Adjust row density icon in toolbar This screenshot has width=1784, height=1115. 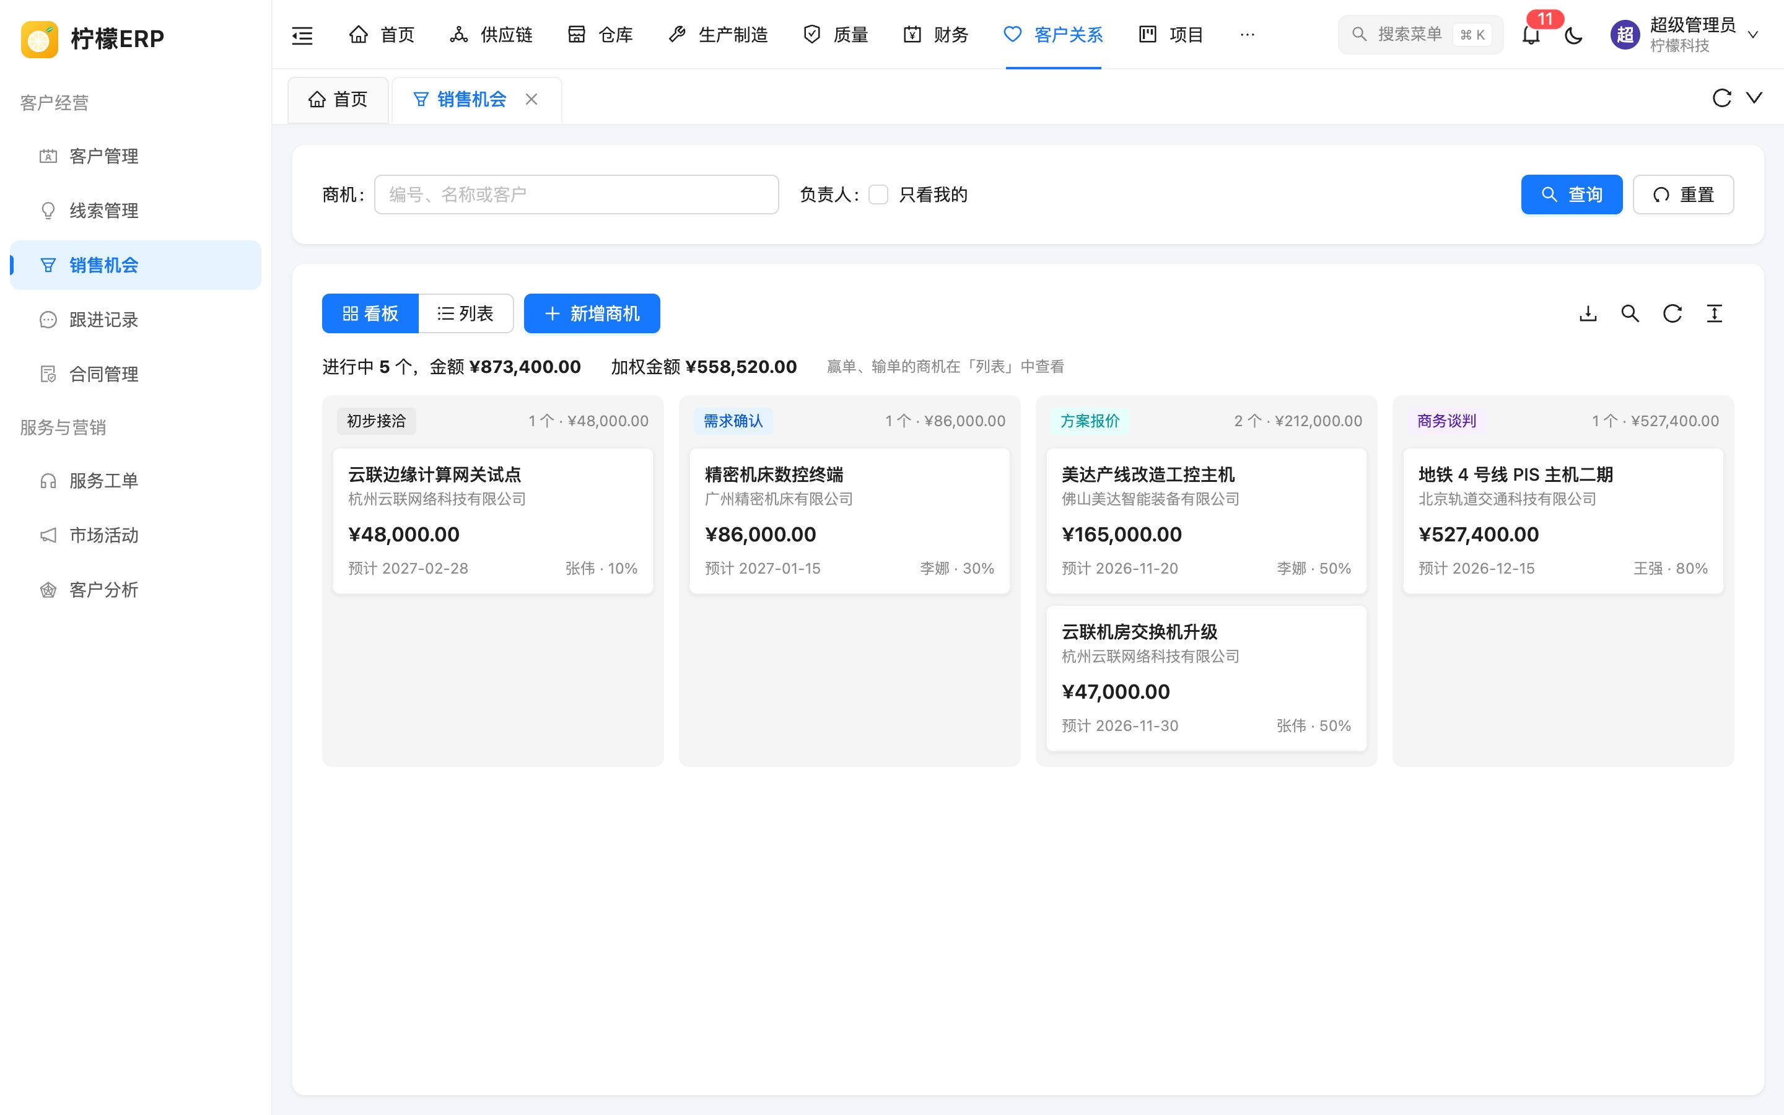[1714, 314]
